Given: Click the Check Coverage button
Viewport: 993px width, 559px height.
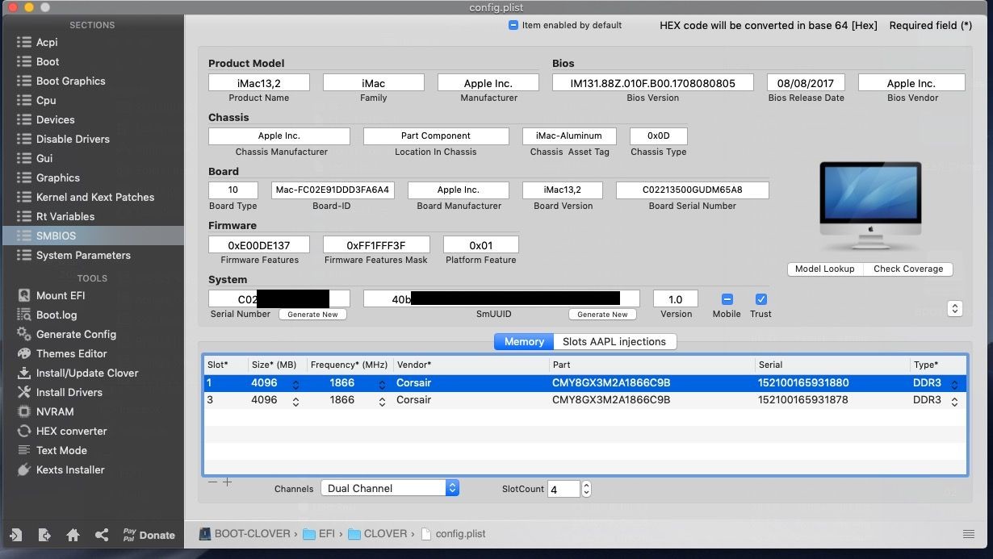Looking at the screenshot, I should pos(907,269).
